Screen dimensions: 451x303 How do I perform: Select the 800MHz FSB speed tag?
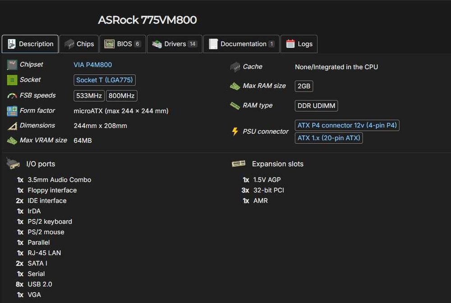click(121, 95)
